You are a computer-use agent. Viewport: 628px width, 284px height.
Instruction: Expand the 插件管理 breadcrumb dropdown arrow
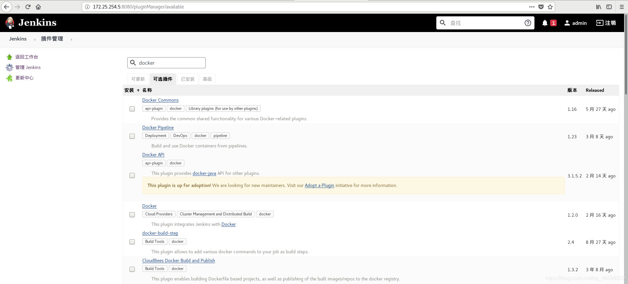point(71,40)
